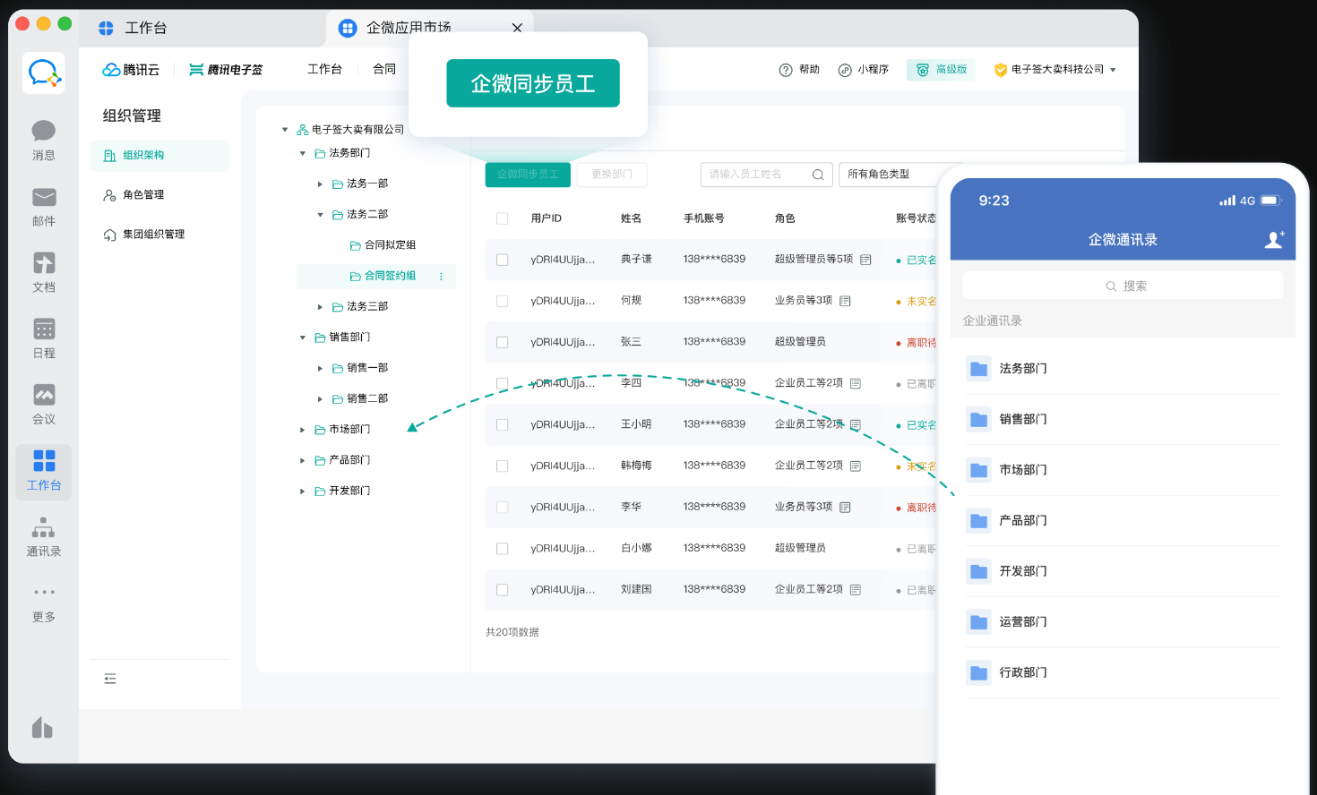Expand the 法务三部 tree node
Viewport: 1317px width, 795px height.
pos(320,307)
